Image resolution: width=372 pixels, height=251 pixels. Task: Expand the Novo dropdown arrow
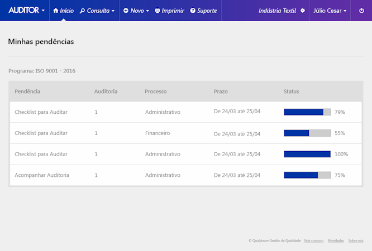coord(148,11)
